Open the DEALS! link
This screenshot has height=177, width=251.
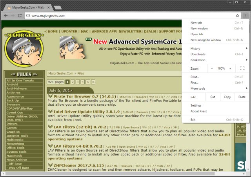150,31
